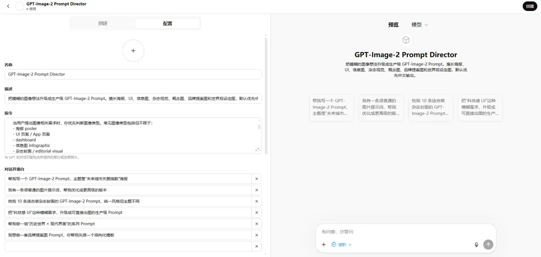The height and width of the screenshot is (257, 541).
Task: Click the preview description paragraph
Action: click(406, 70)
